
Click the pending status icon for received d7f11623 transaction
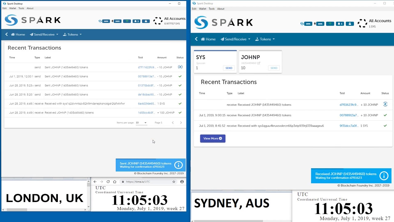pos(385,104)
